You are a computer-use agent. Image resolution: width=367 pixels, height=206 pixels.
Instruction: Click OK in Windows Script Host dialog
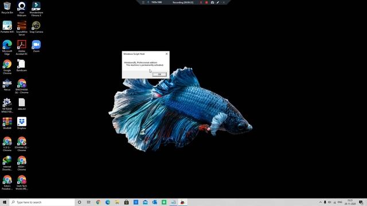(x=159, y=74)
